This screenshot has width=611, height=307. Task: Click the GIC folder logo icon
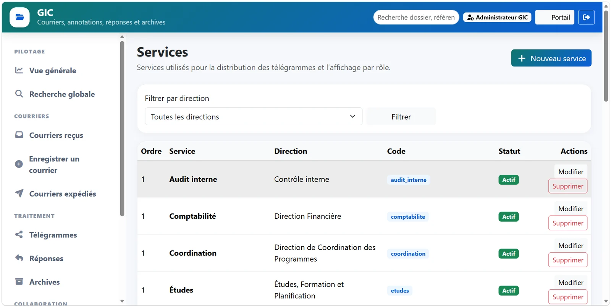point(19,17)
